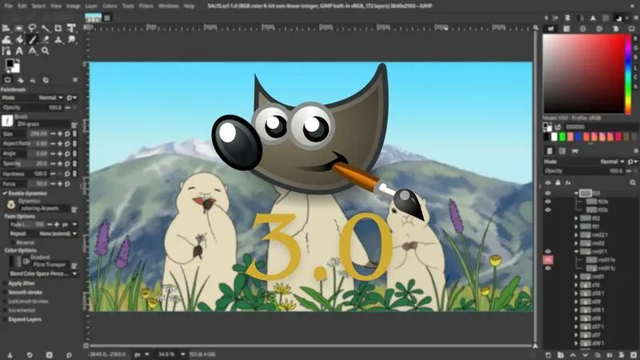Raise the selected layer
This screenshot has width=640, height=360.
[x=573, y=355]
